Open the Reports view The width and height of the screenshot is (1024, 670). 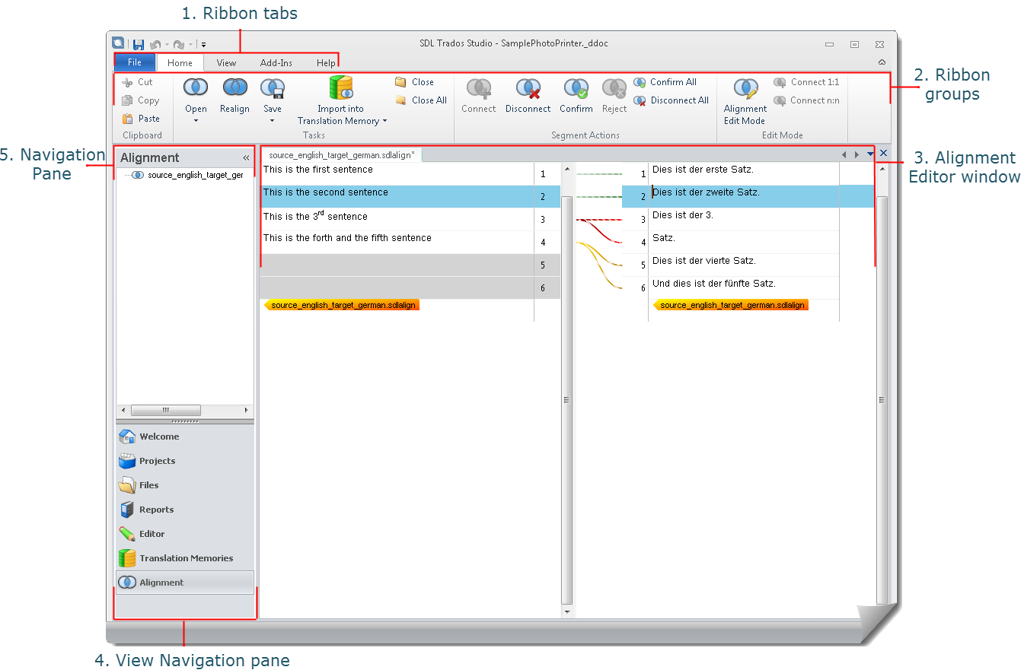pyautogui.click(x=185, y=510)
